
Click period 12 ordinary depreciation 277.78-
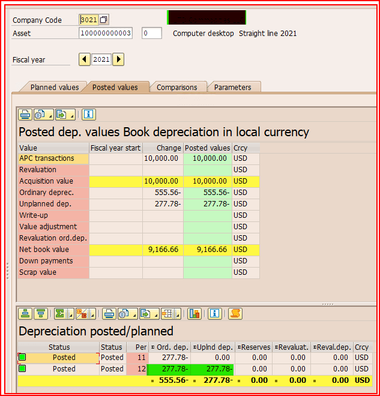click(169, 369)
